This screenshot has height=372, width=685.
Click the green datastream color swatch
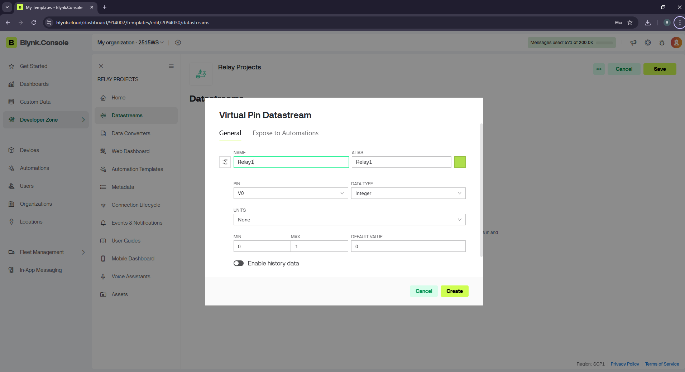(460, 162)
